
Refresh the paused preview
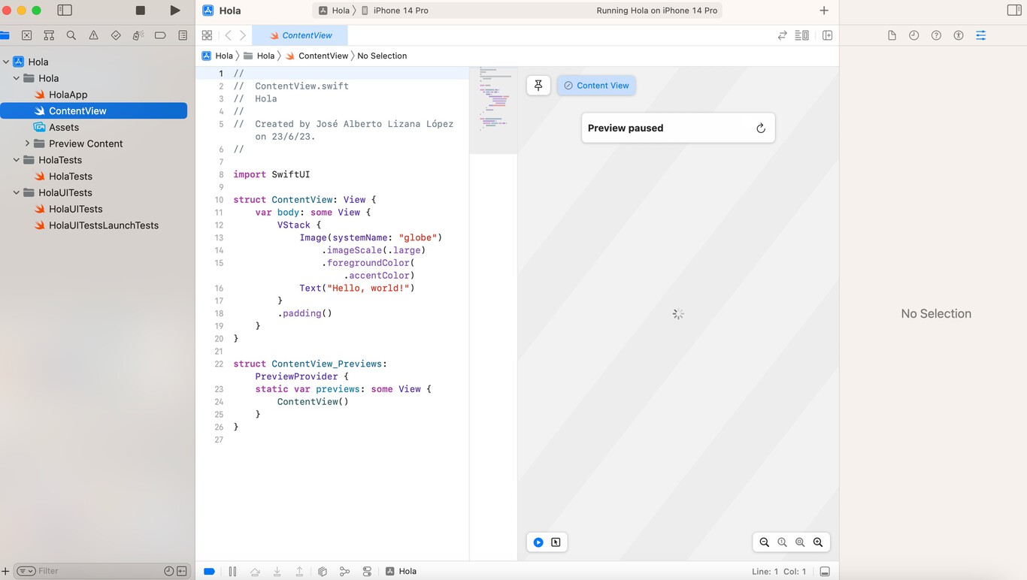click(760, 128)
